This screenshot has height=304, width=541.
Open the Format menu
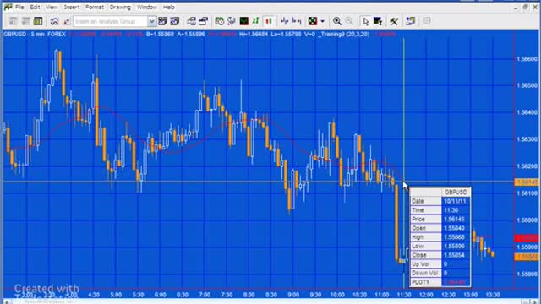(95, 8)
